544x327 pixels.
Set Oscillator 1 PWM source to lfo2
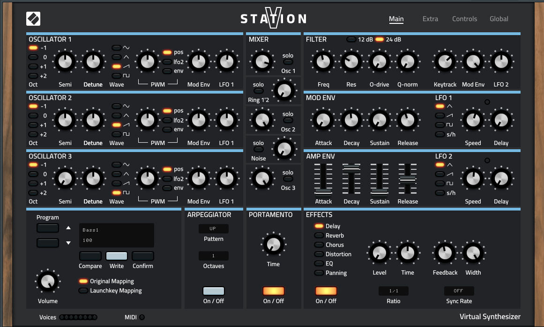167,62
